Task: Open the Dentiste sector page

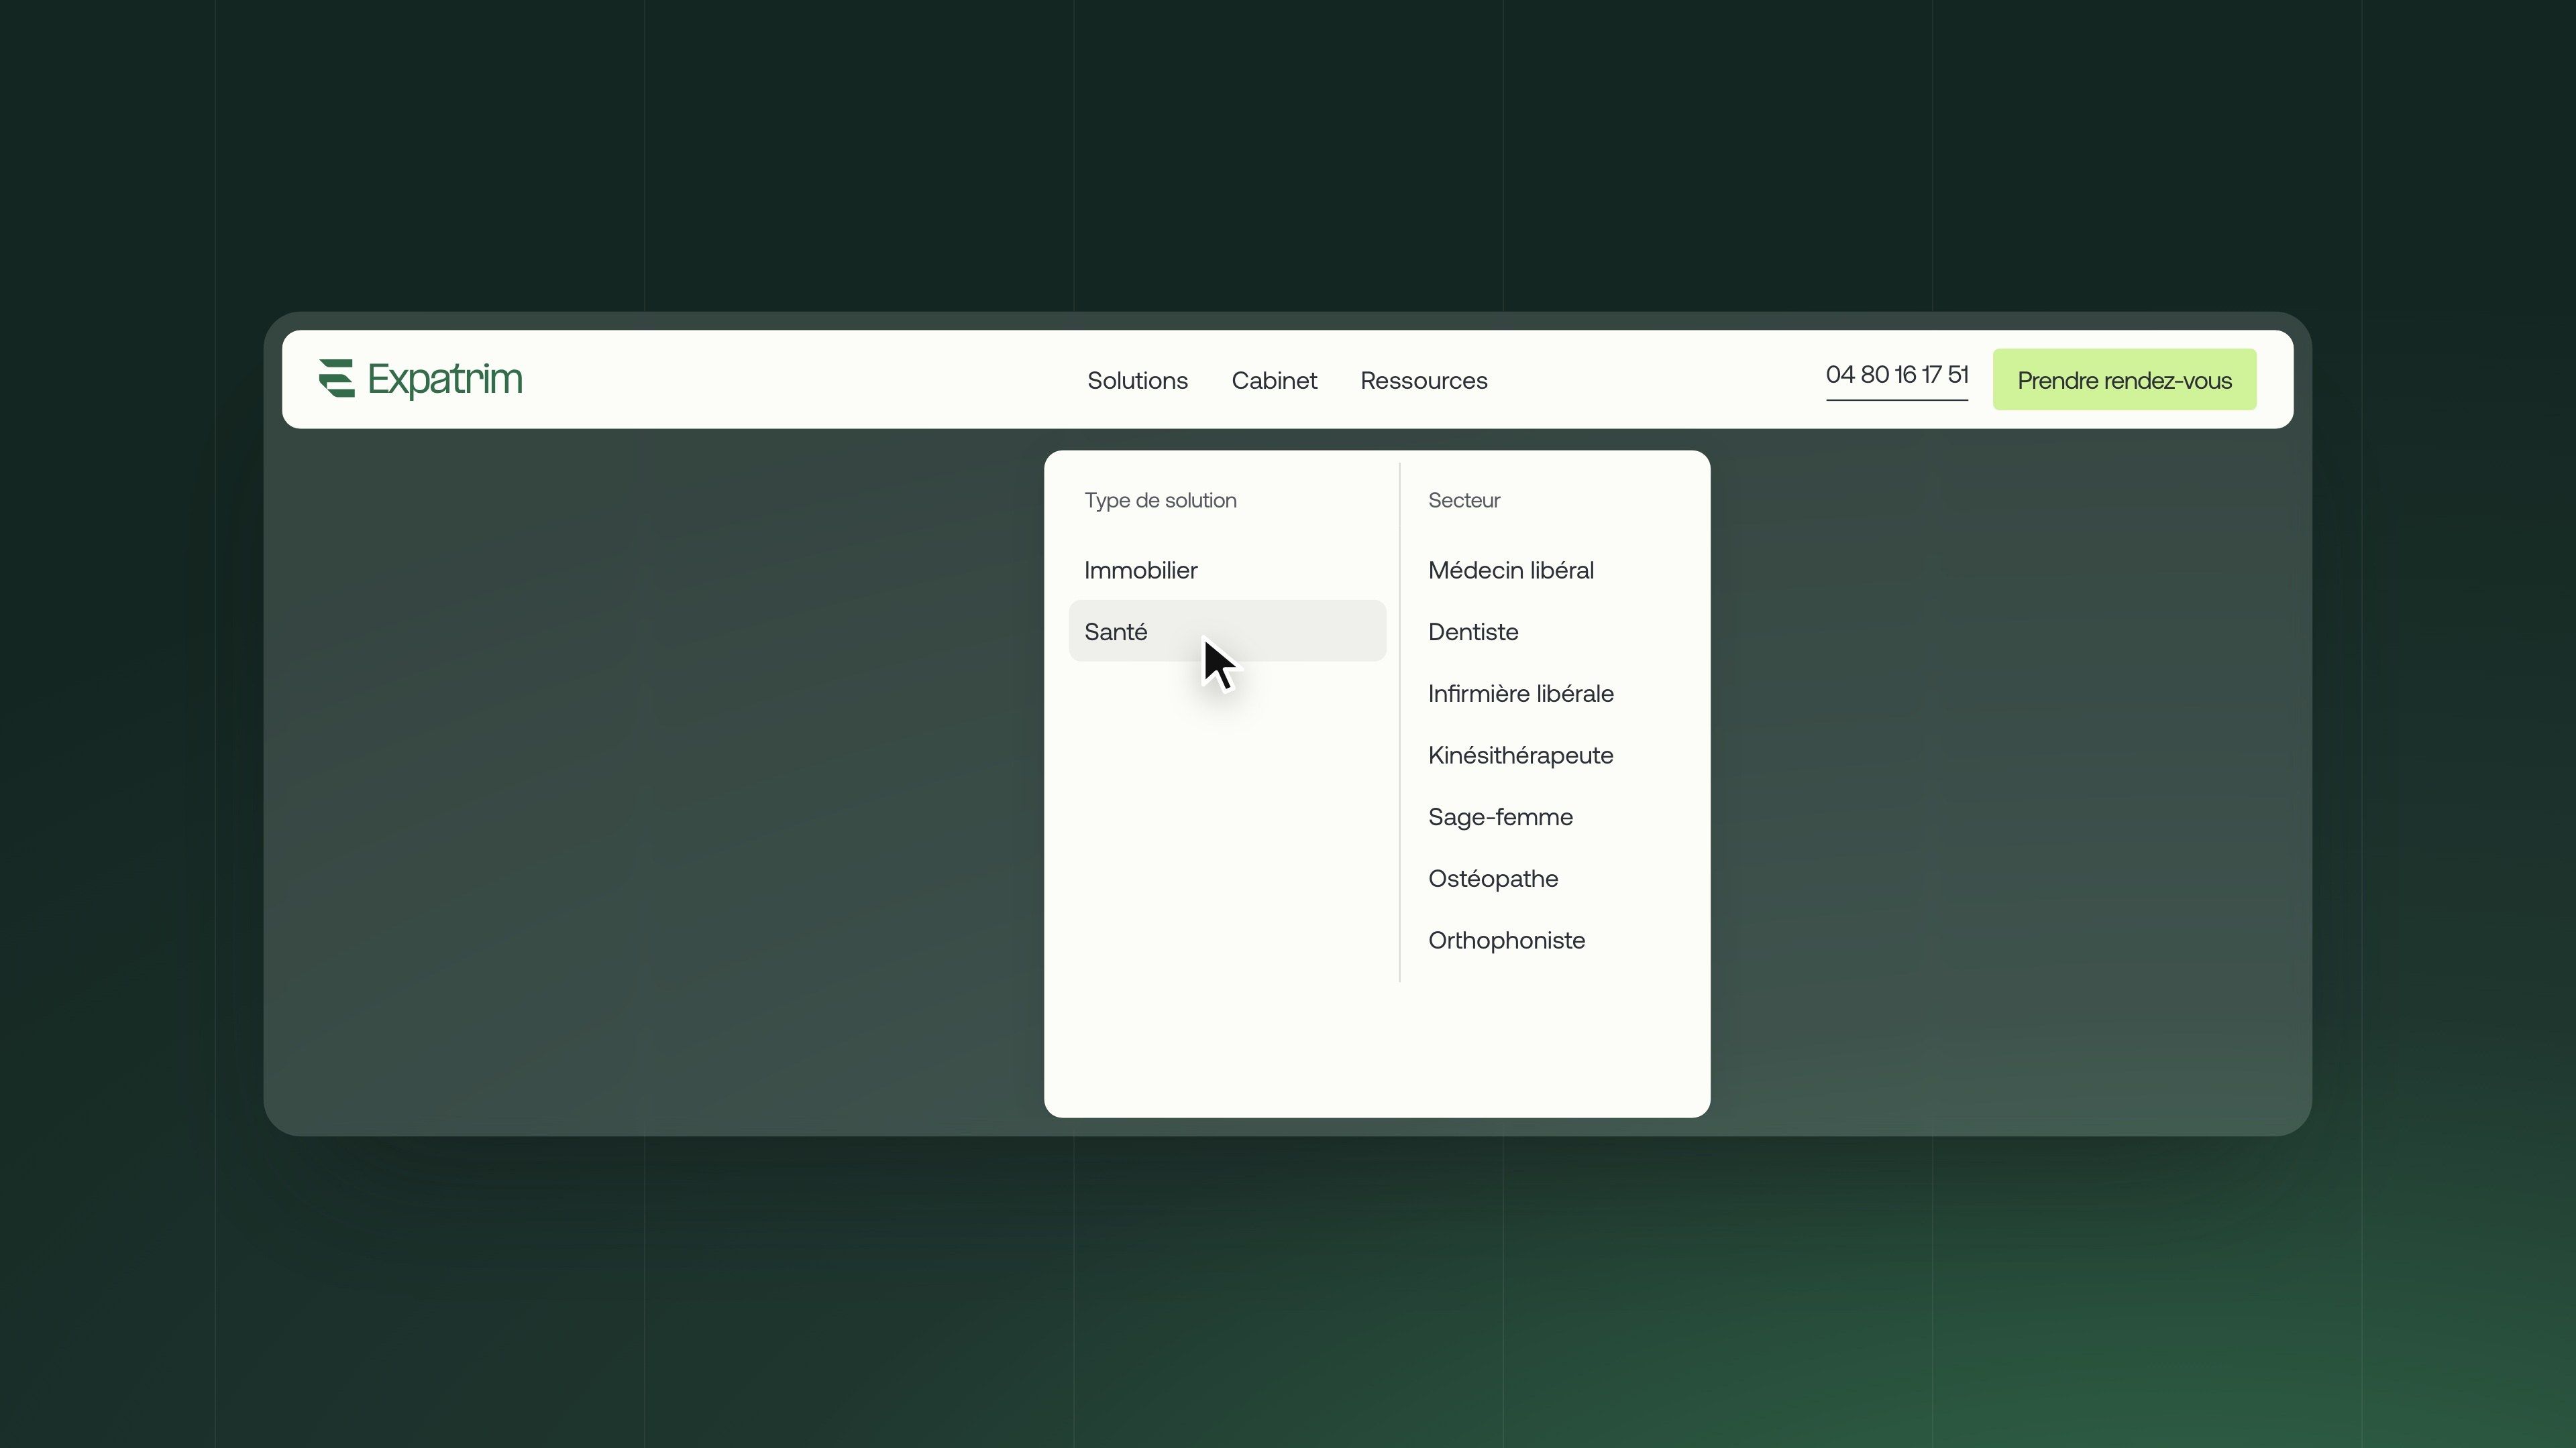Action: coord(1473,633)
